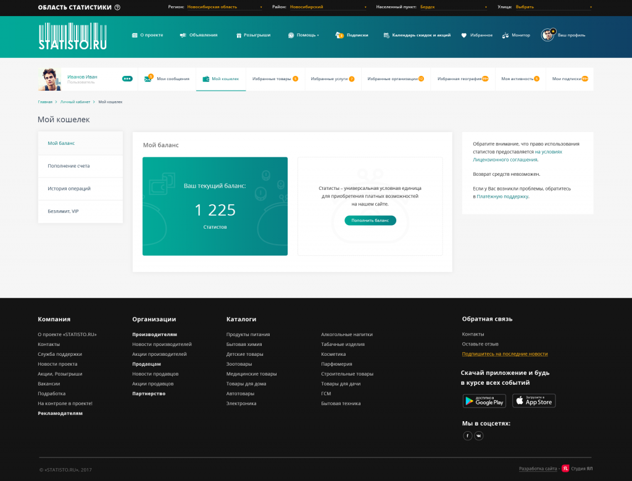Open footer catalog Парфюмерия
This screenshot has height=481, width=632.
336,364
